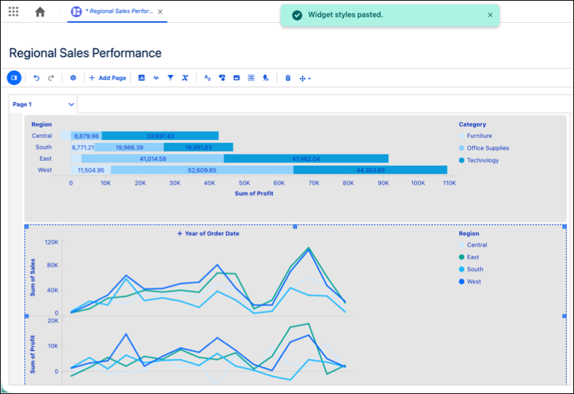Delete the selected widget
Screen dimensions: 574x394
pos(288,78)
